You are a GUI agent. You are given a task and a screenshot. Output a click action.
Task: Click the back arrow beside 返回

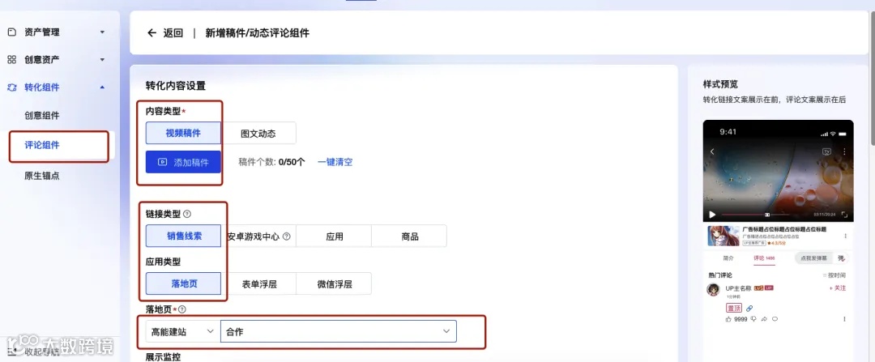(x=152, y=33)
